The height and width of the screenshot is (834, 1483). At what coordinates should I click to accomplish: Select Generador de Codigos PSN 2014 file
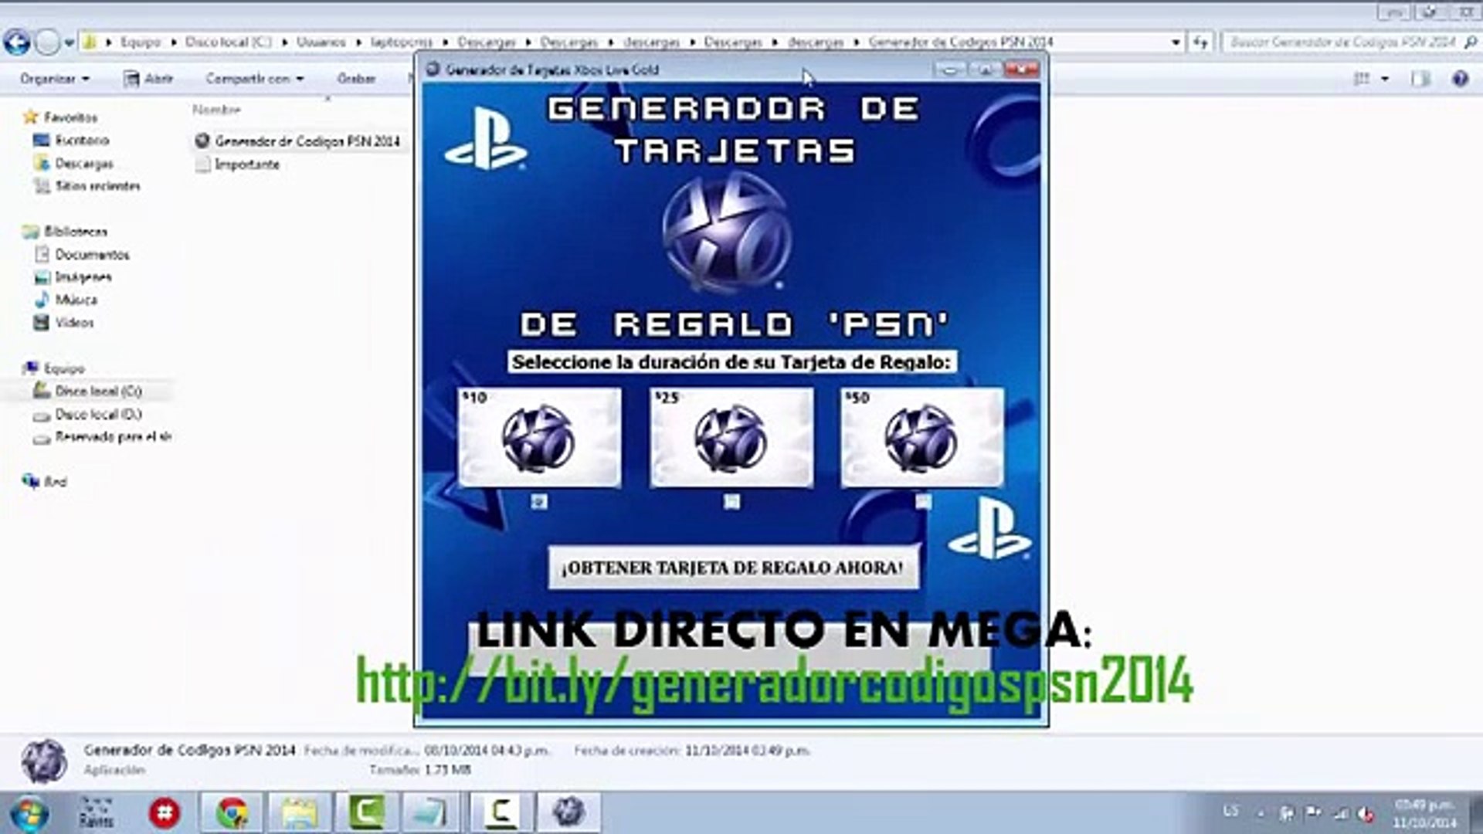[306, 141]
